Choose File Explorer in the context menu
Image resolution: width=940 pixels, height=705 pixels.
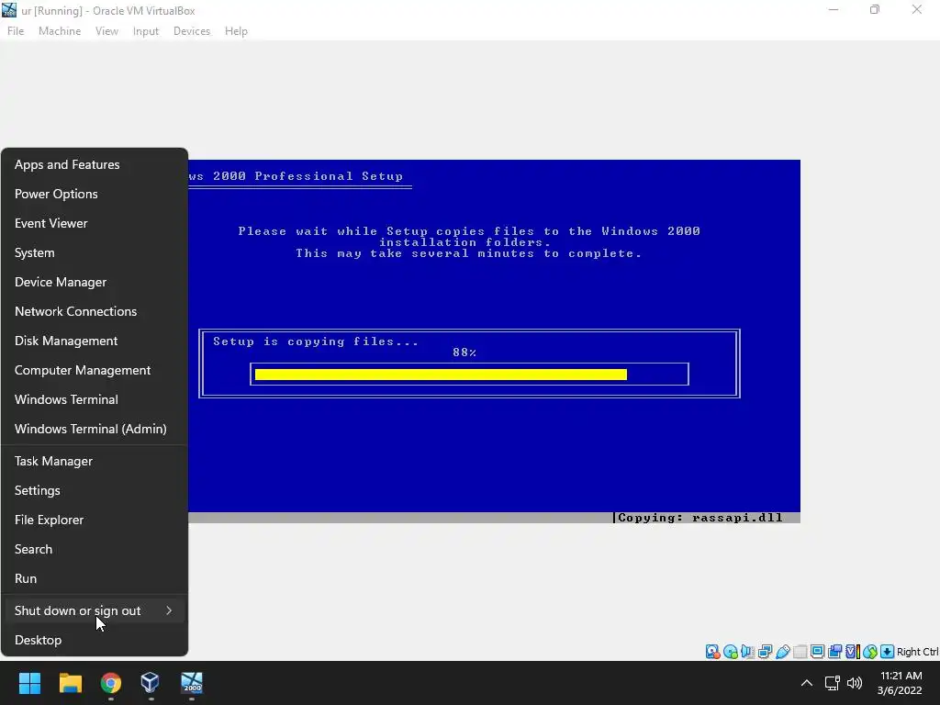click(x=95, y=520)
